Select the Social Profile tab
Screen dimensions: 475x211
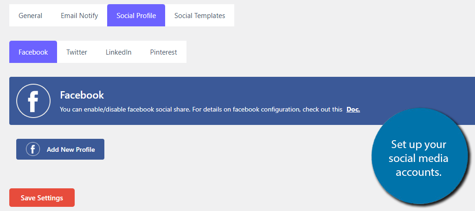[x=136, y=15]
